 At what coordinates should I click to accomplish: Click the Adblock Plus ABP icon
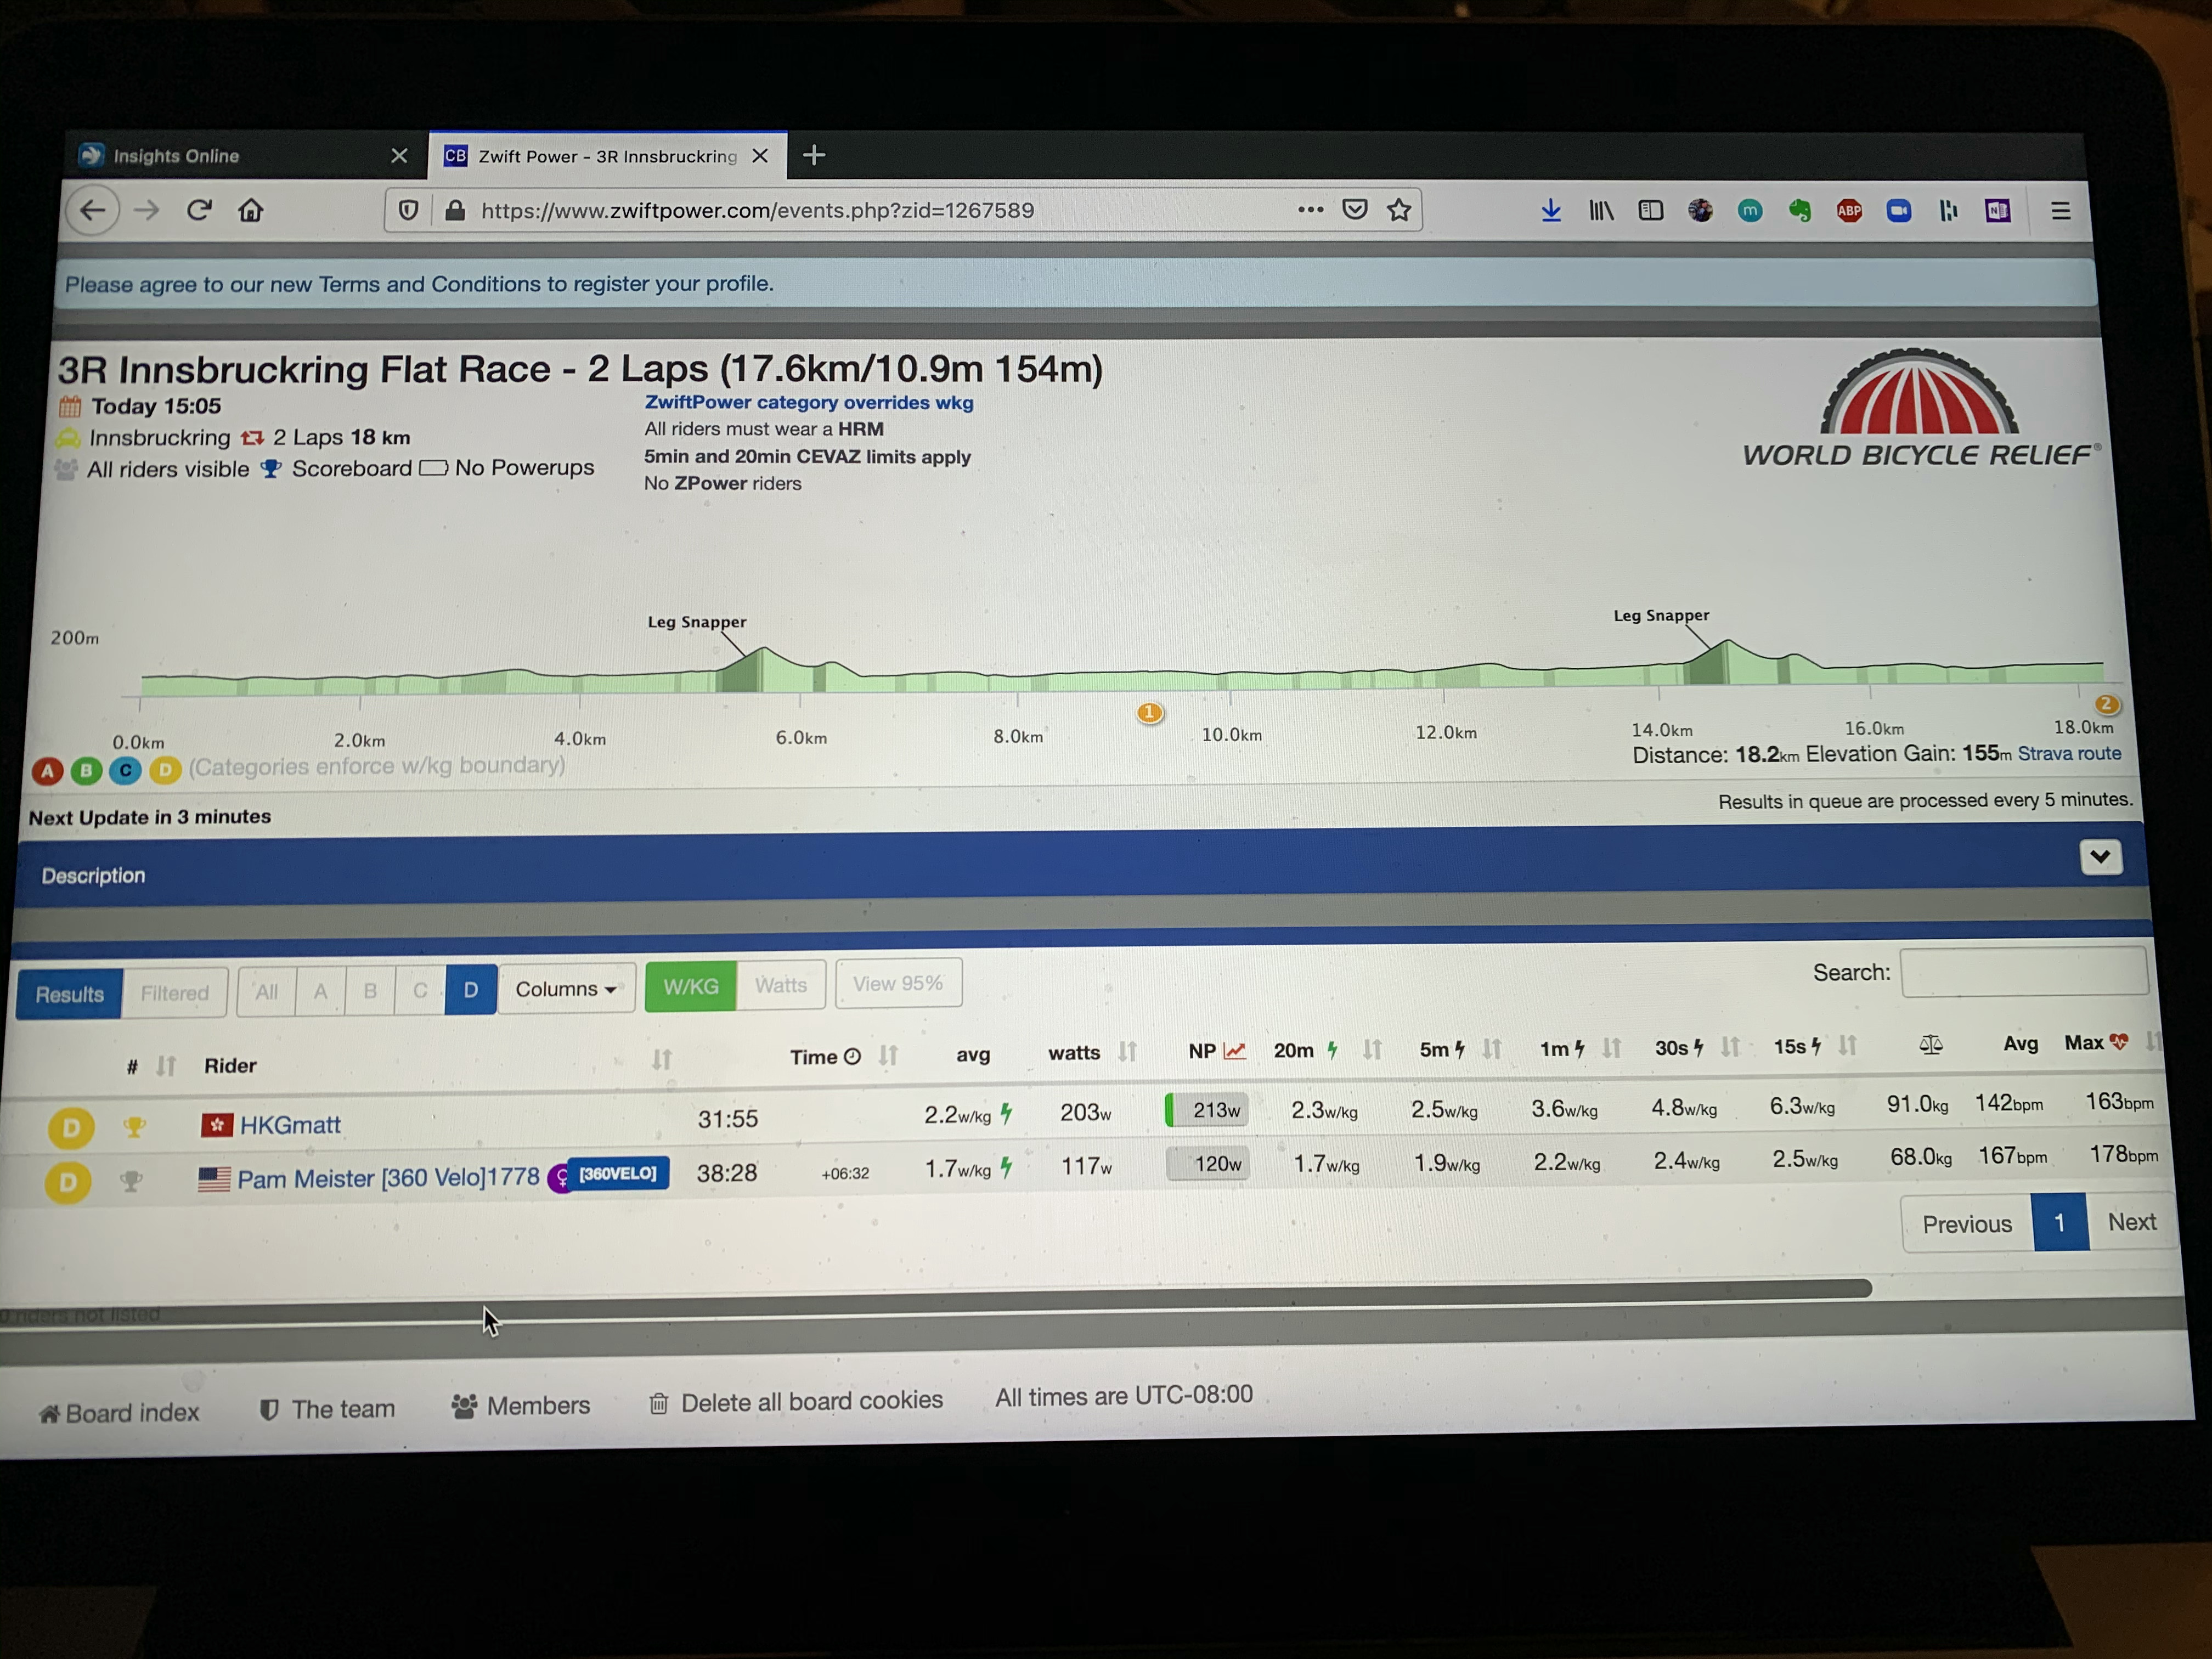[1849, 210]
